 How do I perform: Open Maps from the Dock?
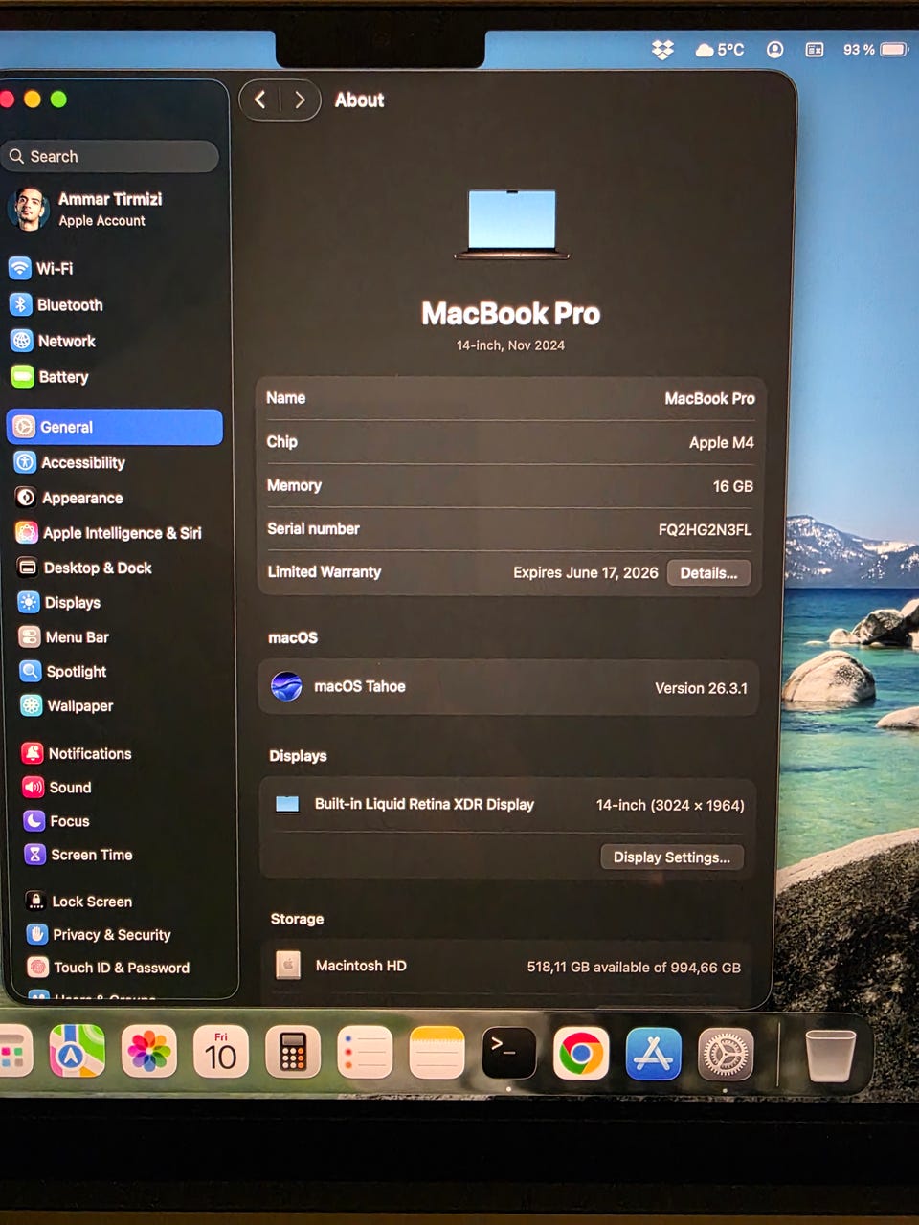78,1051
